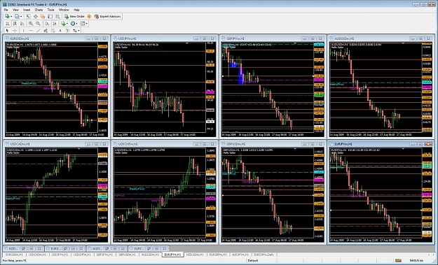Screen dimensions: 438x265
Task: Launch MetaEditor via yellow diamond icon
Action: coord(89,17)
